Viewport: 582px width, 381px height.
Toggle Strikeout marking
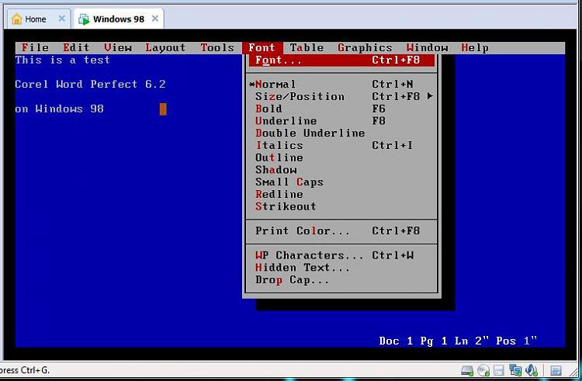pos(341,206)
